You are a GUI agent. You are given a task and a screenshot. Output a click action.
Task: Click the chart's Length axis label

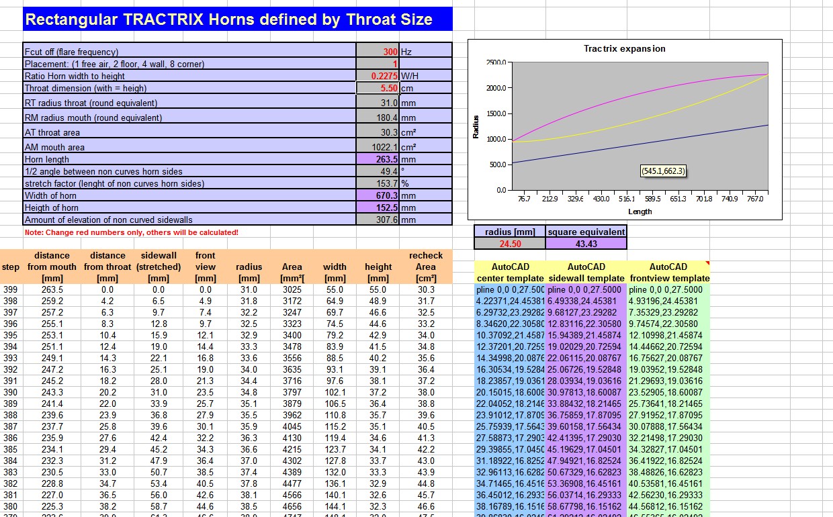pos(640,211)
